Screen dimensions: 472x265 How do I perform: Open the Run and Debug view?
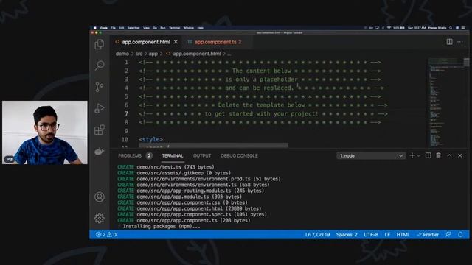(100, 108)
